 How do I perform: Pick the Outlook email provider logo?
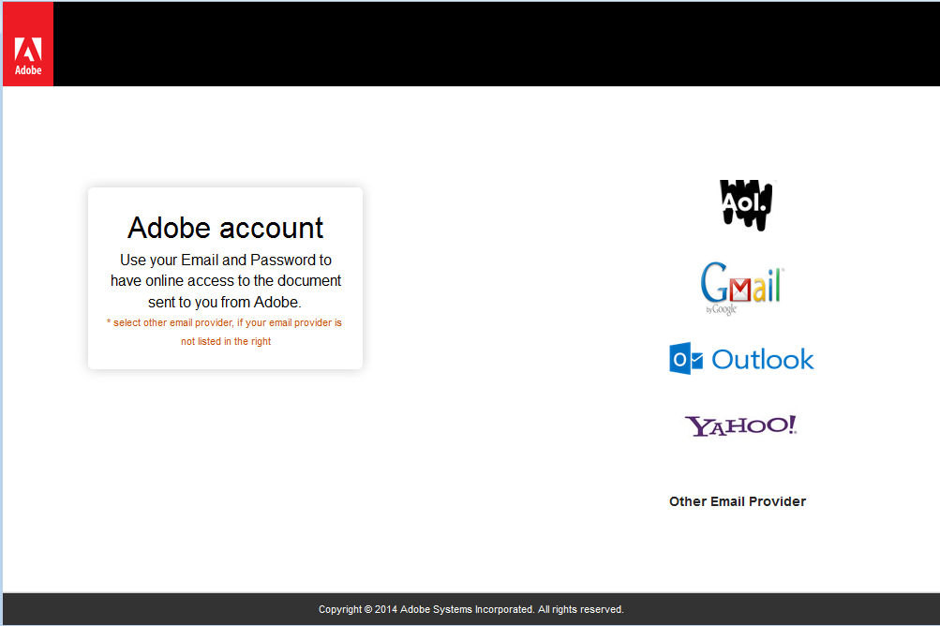(x=741, y=359)
